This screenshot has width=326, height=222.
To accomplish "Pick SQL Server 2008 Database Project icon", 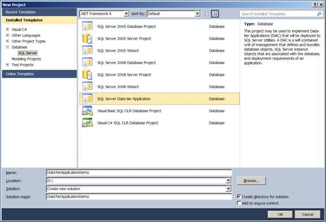I will tap(87, 62).
